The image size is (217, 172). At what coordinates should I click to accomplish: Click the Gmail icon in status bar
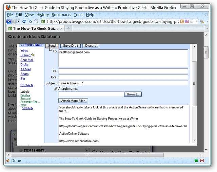202,160
